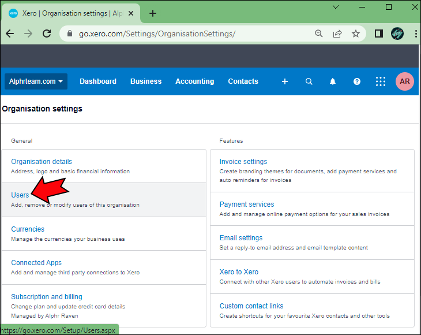
Task: Open the Xero search magnifier
Action: click(x=309, y=81)
